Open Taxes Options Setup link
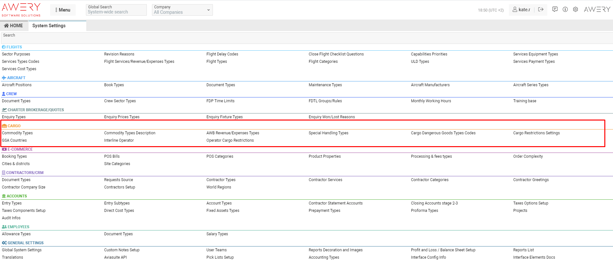Viewport: 613px width, 267px height. point(531,203)
